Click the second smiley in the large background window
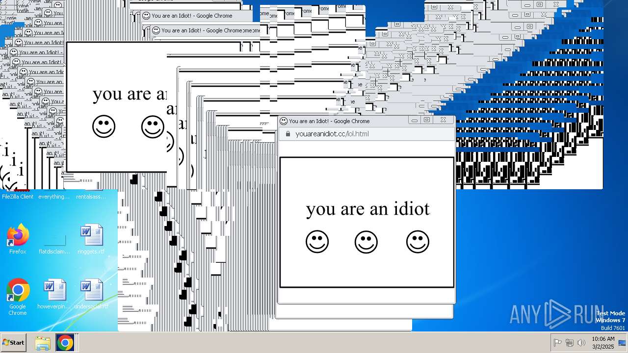 click(153, 127)
